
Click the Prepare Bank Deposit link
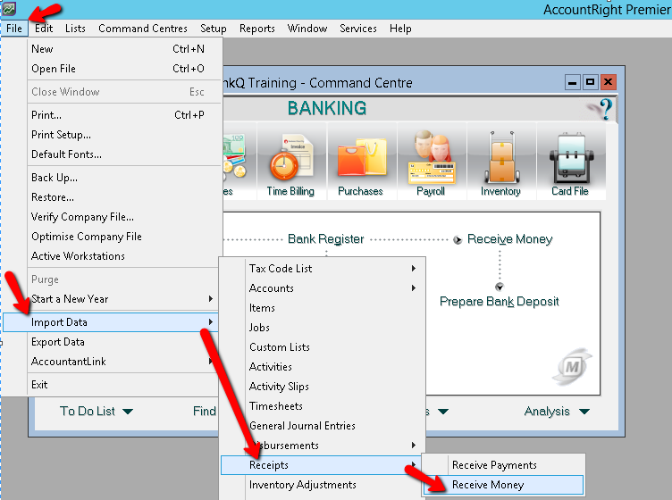point(500,302)
